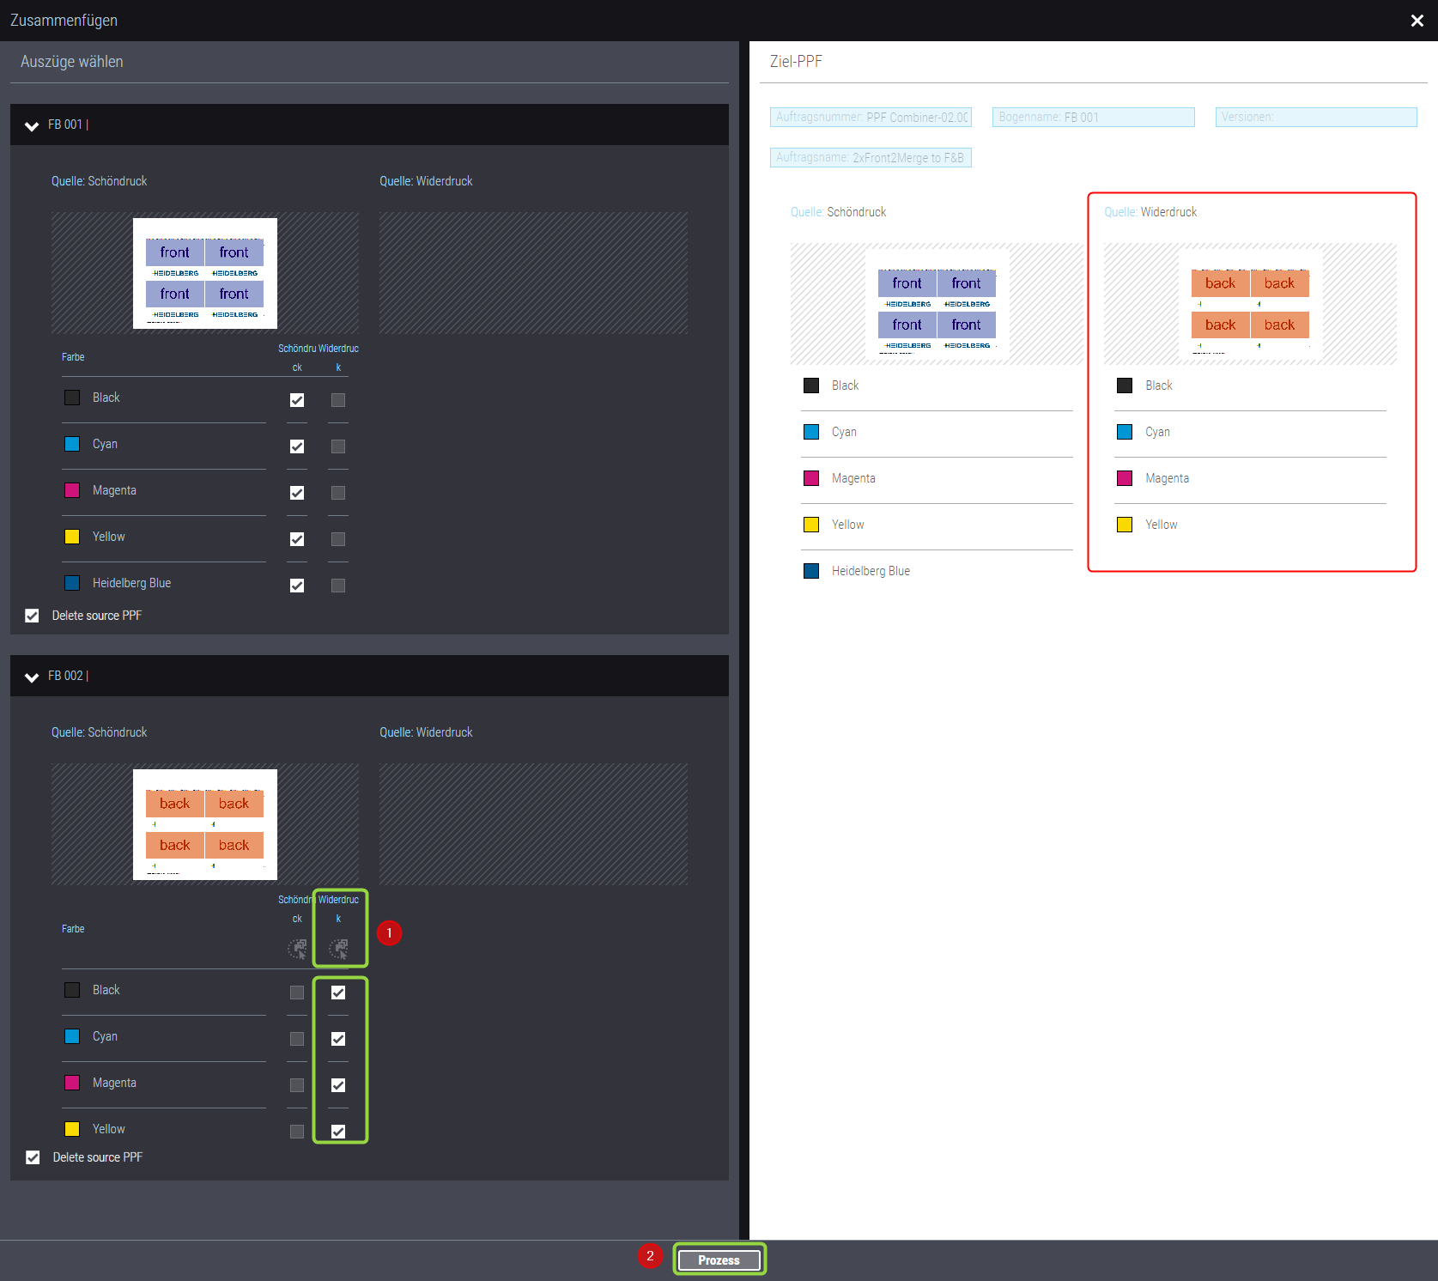Collapse the FB 001 section

pyautogui.click(x=32, y=125)
